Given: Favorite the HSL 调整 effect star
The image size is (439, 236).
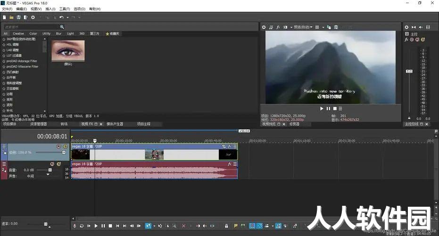Looking at the screenshot, I should click(4, 44).
